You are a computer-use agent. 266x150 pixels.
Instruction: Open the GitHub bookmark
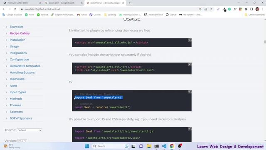[171, 15]
